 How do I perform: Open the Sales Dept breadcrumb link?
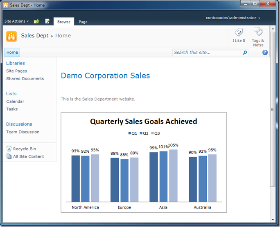click(x=35, y=35)
